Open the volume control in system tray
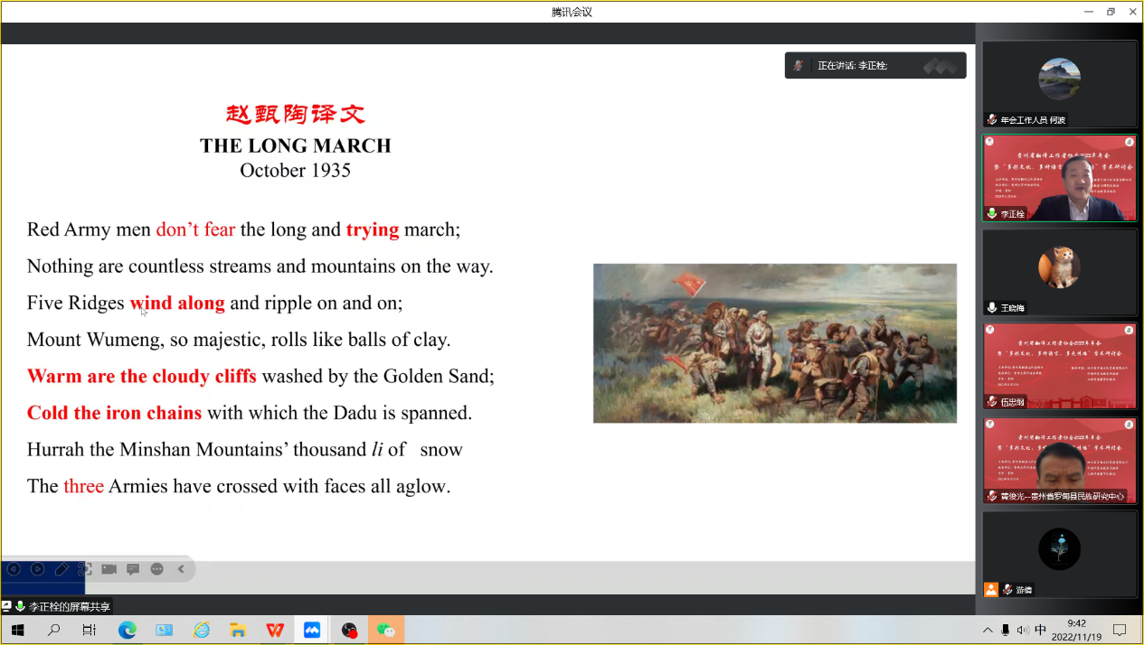 (1023, 631)
